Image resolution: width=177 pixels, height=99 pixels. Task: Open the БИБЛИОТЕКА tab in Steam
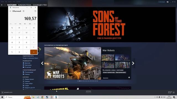point(25,5)
